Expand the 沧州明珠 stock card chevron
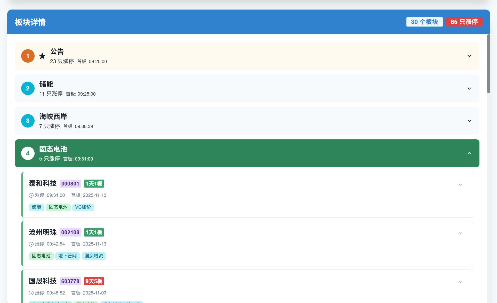Image resolution: width=497 pixels, height=303 pixels. [460, 233]
